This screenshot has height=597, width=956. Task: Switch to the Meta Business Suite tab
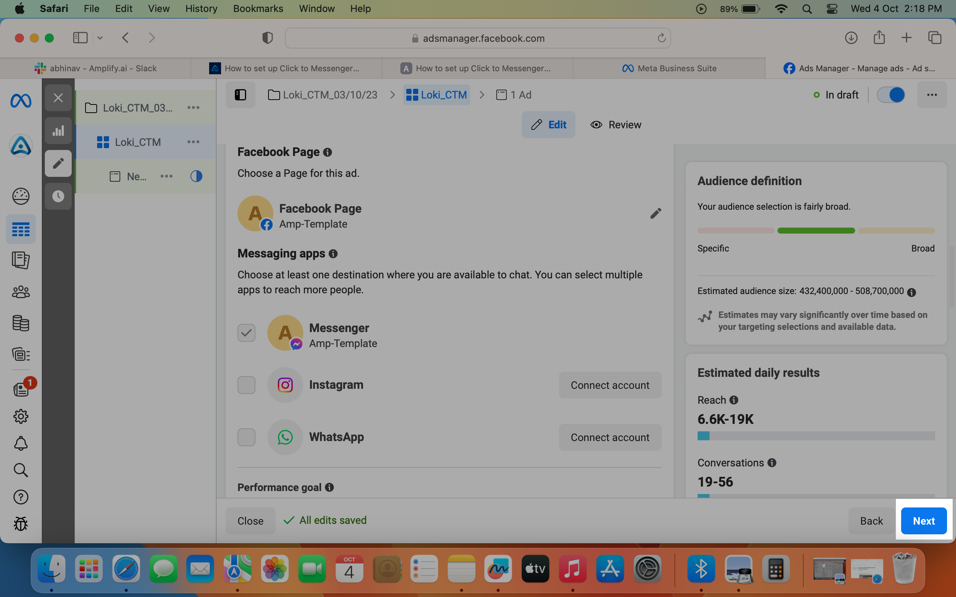(x=669, y=68)
